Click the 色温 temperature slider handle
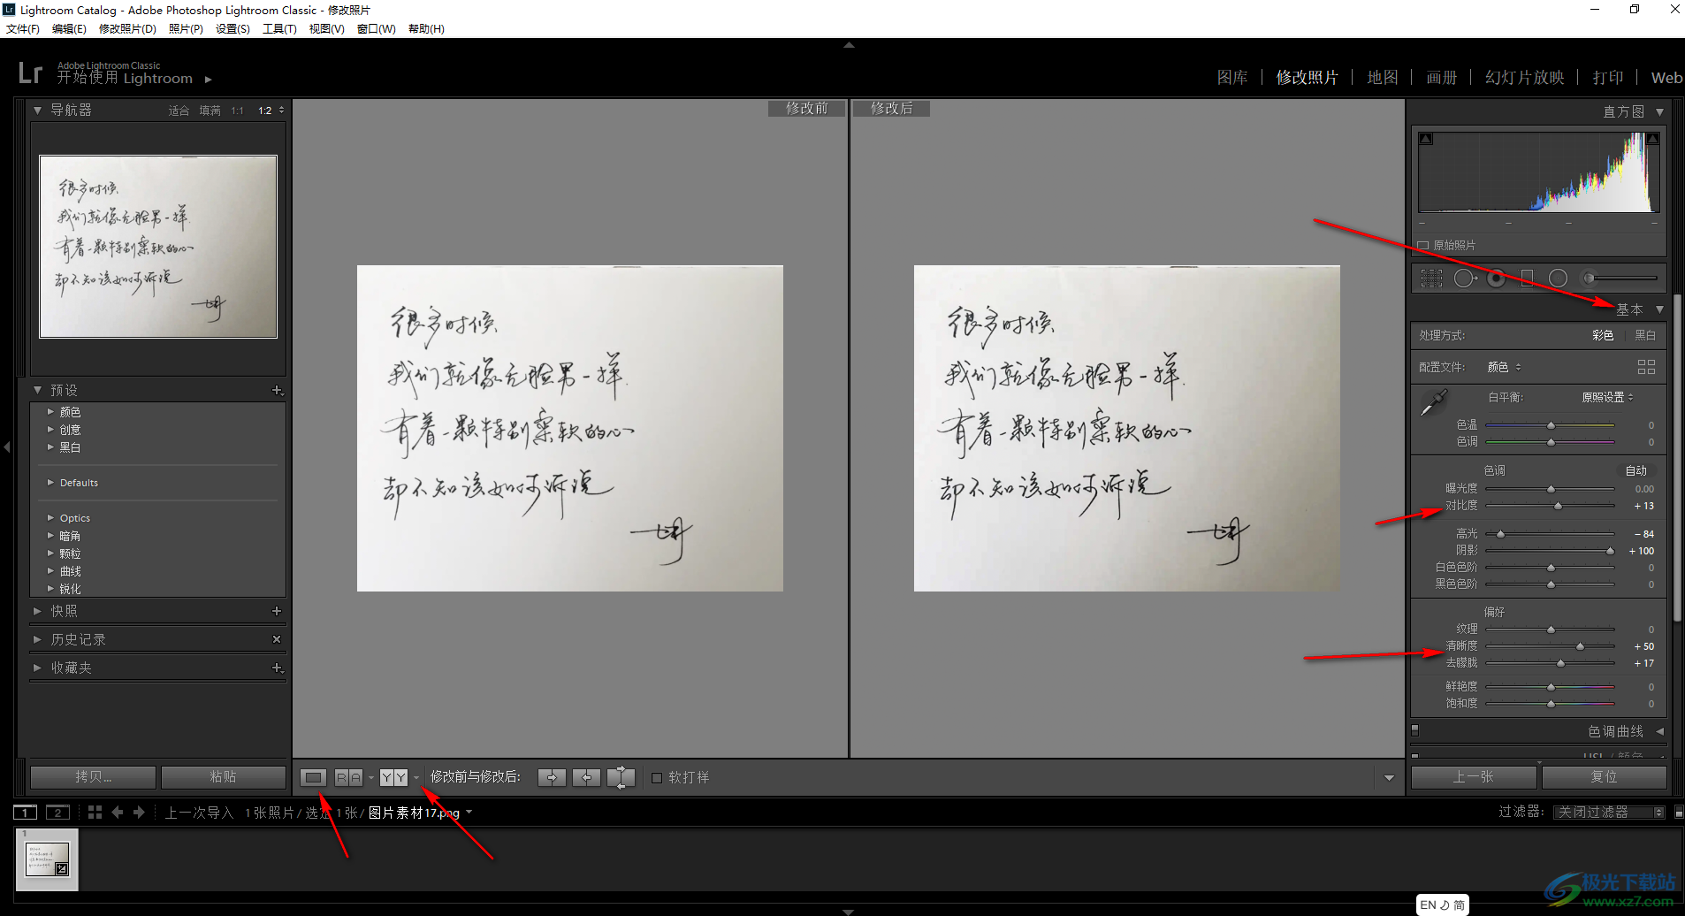The image size is (1685, 916). pyautogui.click(x=1551, y=425)
